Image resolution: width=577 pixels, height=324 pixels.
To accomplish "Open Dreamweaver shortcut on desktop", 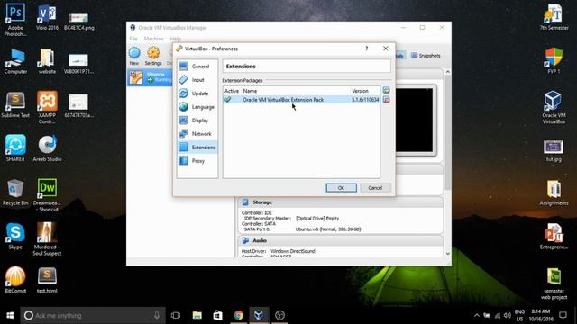I will [47, 195].
